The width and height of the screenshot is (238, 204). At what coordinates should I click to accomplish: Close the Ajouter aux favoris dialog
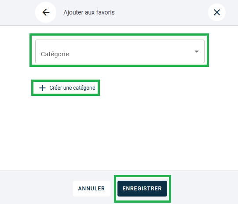point(217,12)
